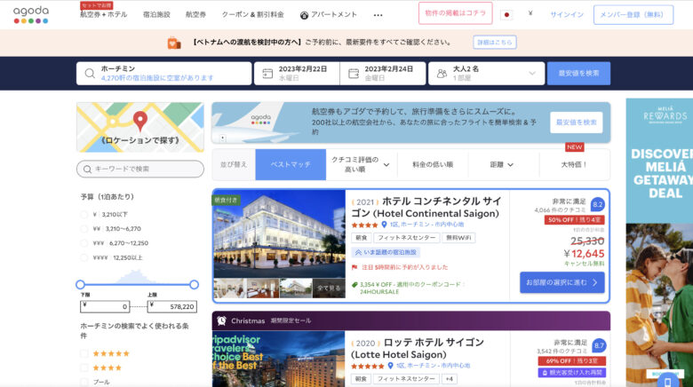This screenshot has width=693, height=387.
Task: Open 航空券 menu item
Action: point(195,14)
